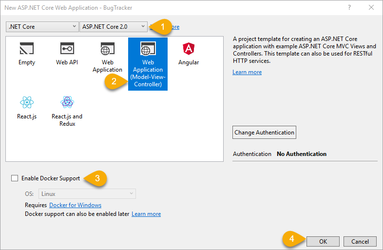Choose the Web API template
Image resolution: width=383 pixels, height=250 pixels.
pos(67,54)
